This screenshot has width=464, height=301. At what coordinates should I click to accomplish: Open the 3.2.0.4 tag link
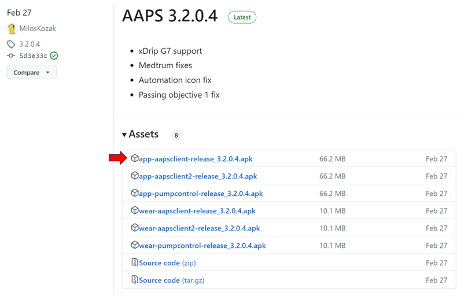click(30, 44)
